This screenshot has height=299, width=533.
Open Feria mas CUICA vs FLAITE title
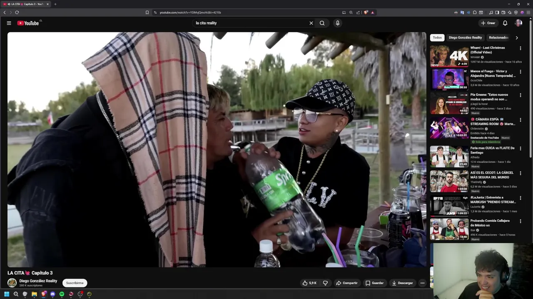point(492,150)
